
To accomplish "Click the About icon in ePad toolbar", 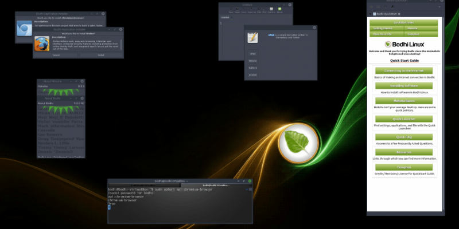I will click(280, 10).
